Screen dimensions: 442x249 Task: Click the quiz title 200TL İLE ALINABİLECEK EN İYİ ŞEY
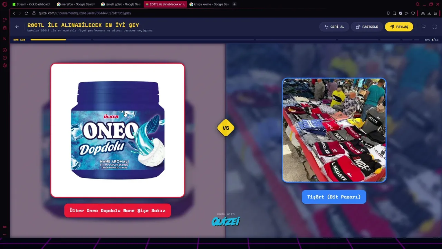point(83,25)
